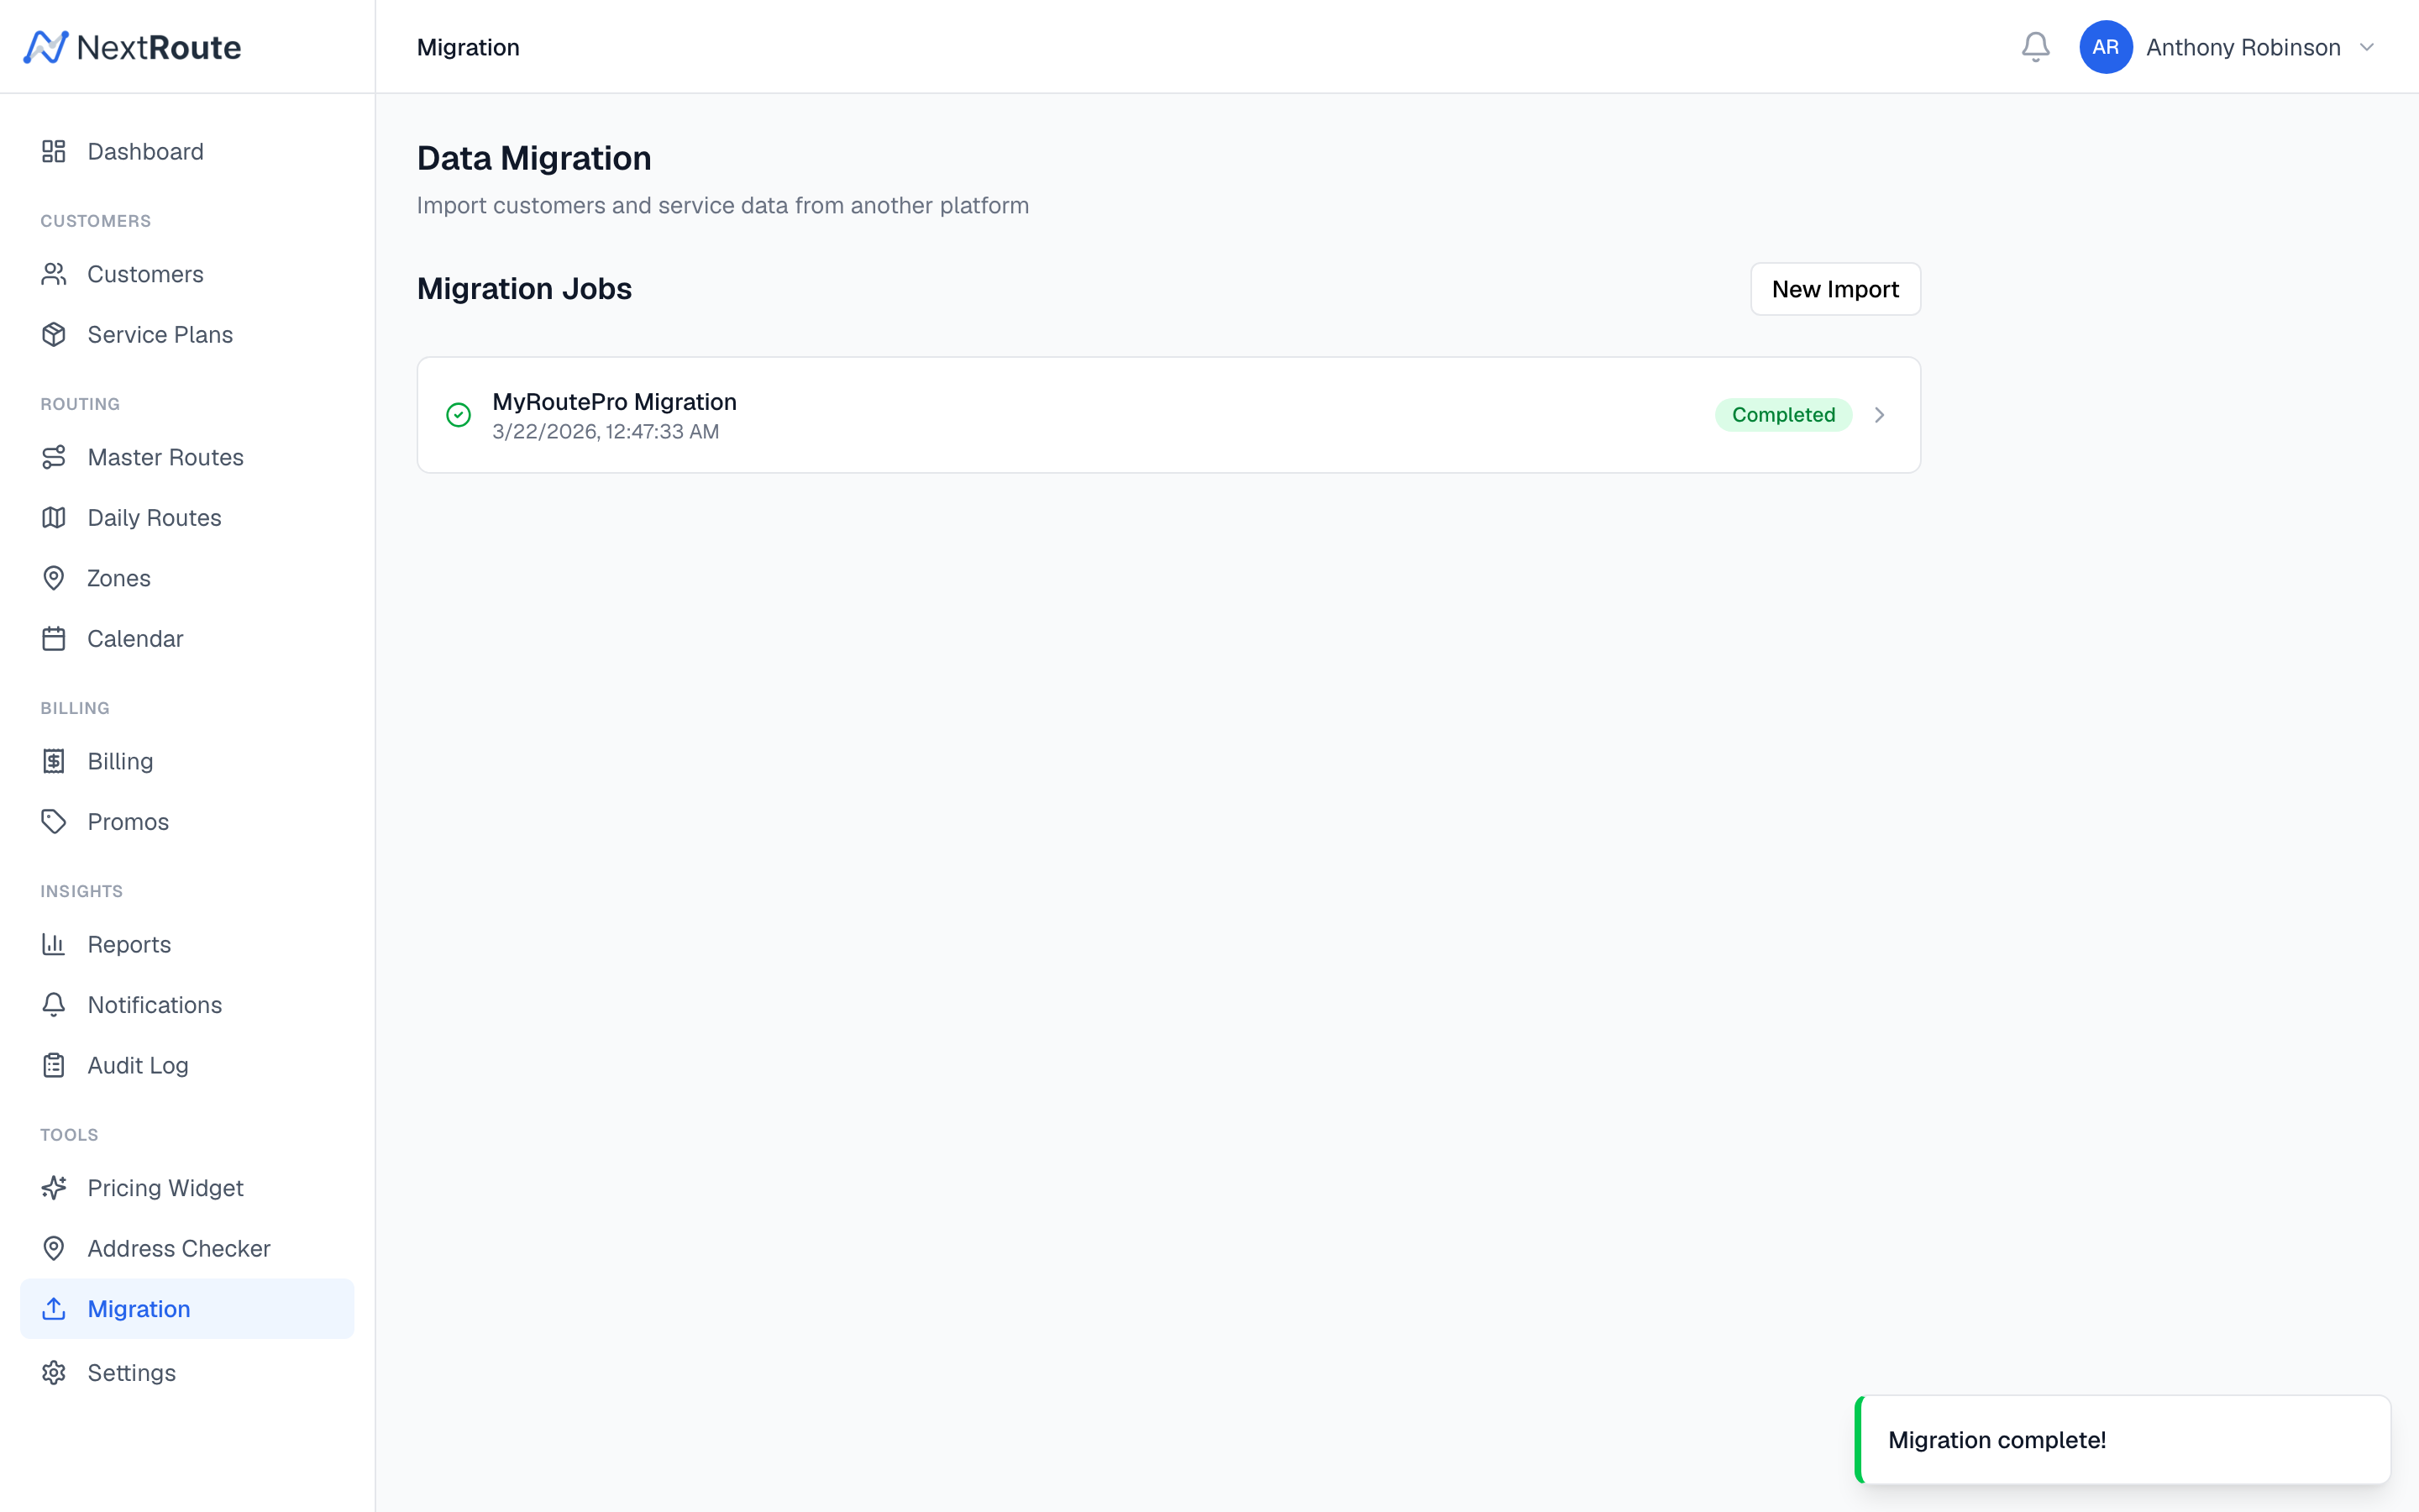Click the NextRoute logo icon
2419x1512 pixels.
pyautogui.click(x=46, y=47)
